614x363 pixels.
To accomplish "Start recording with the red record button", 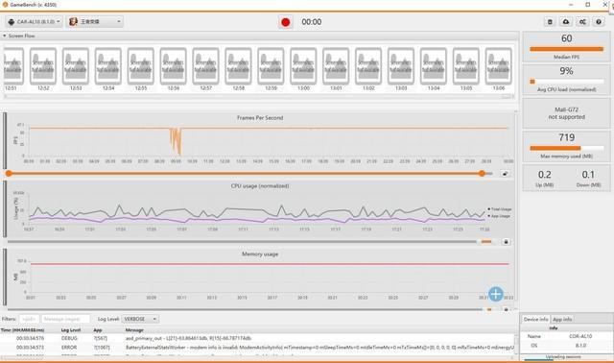I will 286,22.
